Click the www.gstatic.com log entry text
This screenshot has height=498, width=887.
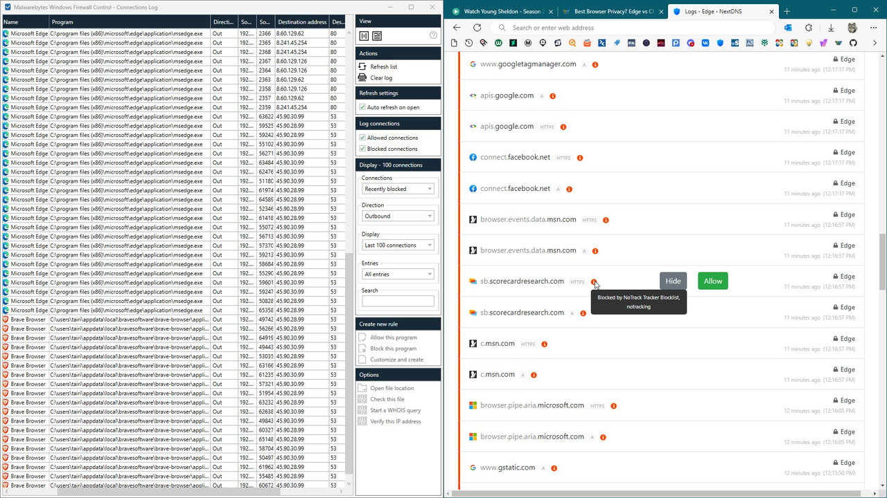click(508, 468)
